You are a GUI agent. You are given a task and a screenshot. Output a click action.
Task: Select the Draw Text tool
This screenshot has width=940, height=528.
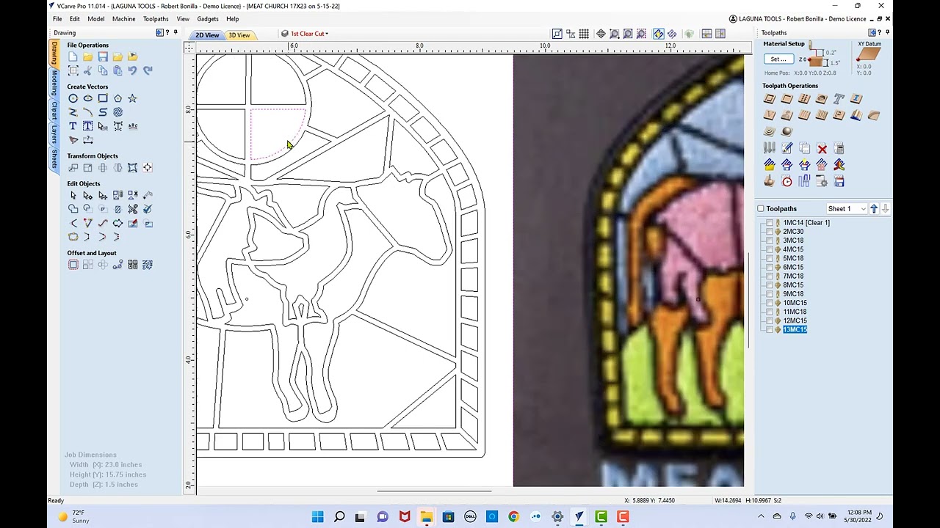pos(73,126)
